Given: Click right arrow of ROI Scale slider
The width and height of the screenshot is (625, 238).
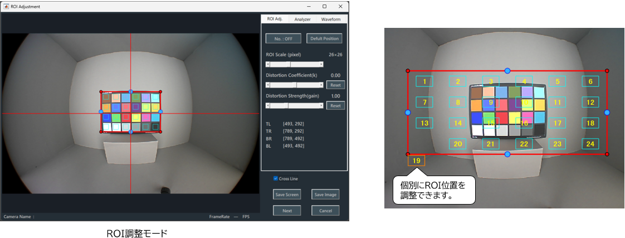Looking at the screenshot, I should [321, 64].
